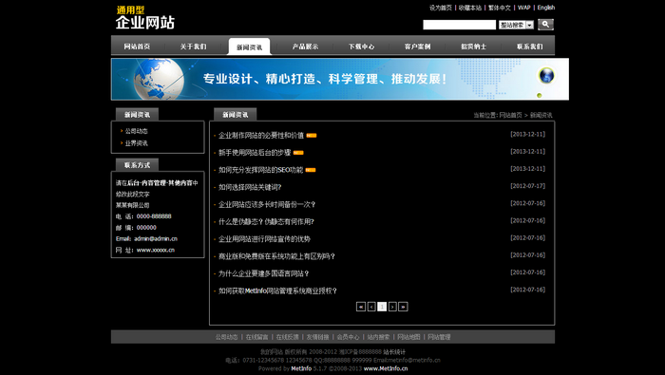Click 会员中心 in the footer bar
The image size is (665, 375).
349,337
